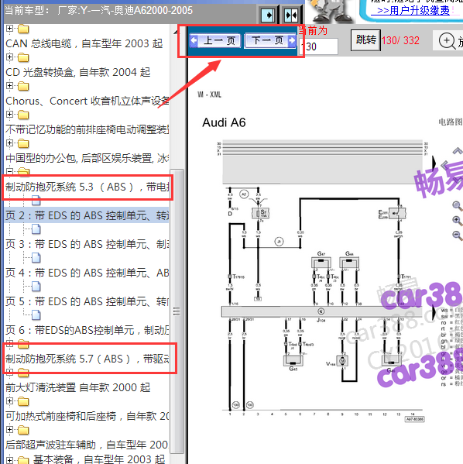463x464 pixels.
Task: Select 不带记忆功能的前排座椅电动调整 item
Action: [87, 129]
